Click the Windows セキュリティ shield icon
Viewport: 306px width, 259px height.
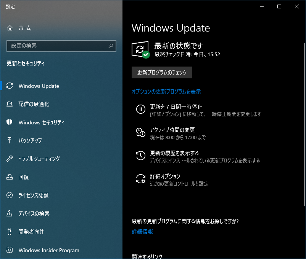(10, 122)
